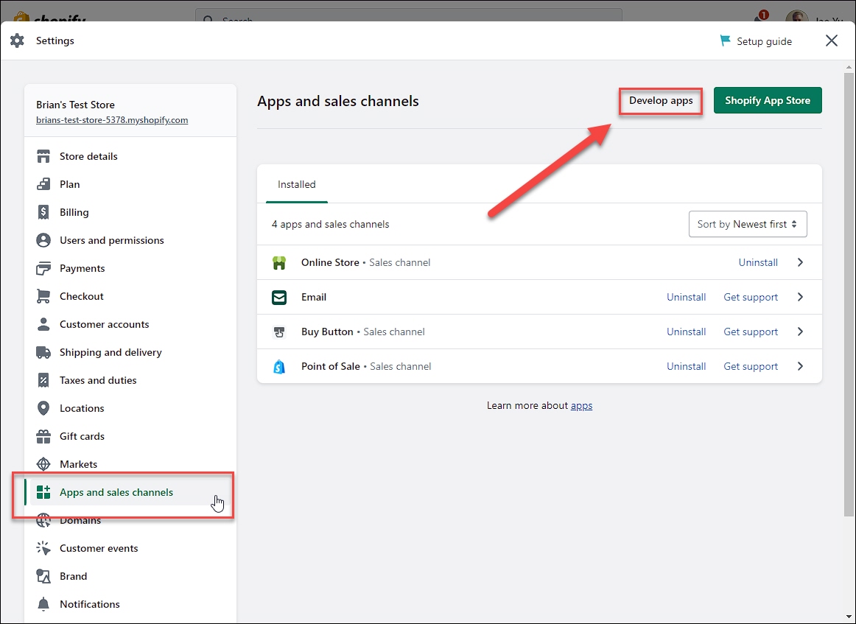Image resolution: width=856 pixels, height=624 pixels.
Task: Click Get support for Email
Action: point(751,297)
